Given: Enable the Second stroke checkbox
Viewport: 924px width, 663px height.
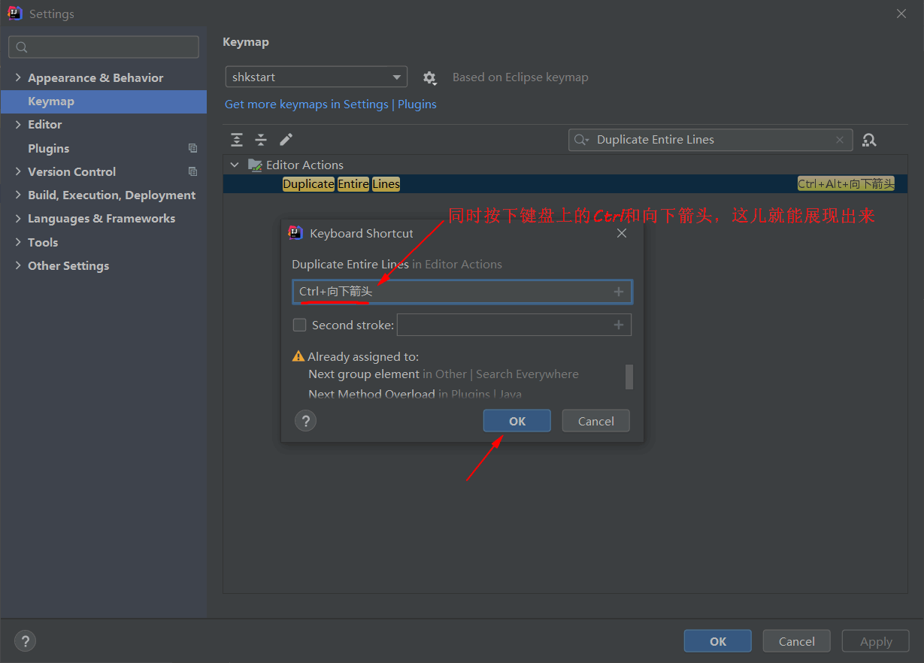Looking at the screenshot, I should tap(299, 325).
